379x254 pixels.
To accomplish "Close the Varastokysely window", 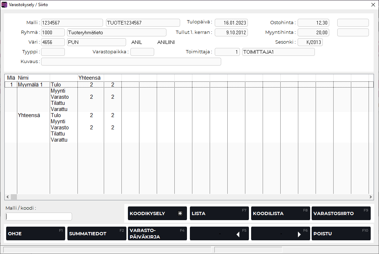I will [373, 5].
